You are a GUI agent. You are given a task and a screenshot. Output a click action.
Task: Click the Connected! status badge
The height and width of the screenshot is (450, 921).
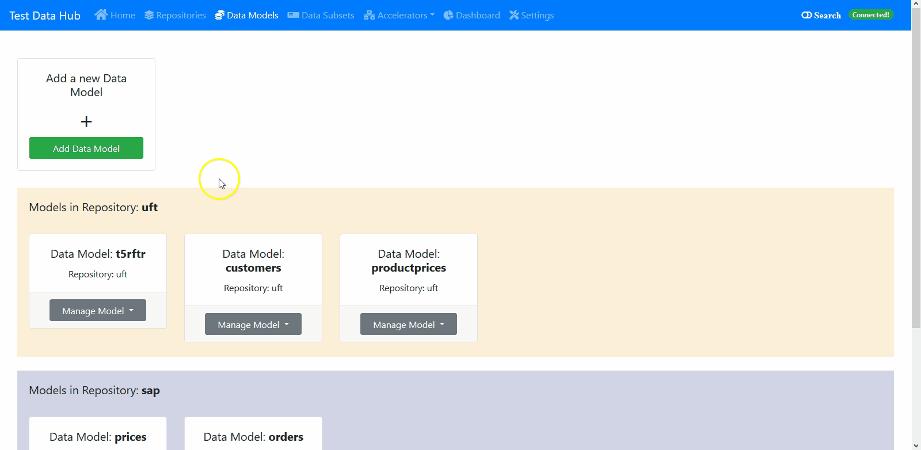click(870, 15)
